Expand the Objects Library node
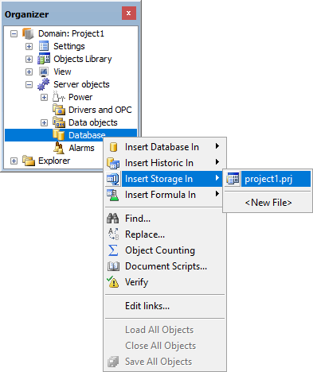This screenshot has height=372, width=313. click(29, 59)
